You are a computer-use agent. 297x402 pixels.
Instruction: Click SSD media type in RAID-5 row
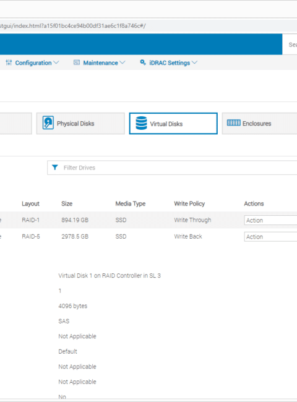(121, 236)
